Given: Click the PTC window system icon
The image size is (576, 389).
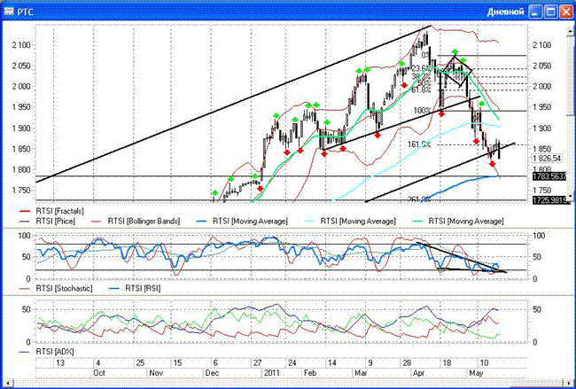Looking at the screenshot, I should click(9, 12).
